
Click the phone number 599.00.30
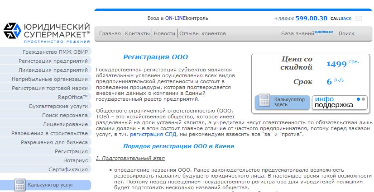click(x=311, y=19)
